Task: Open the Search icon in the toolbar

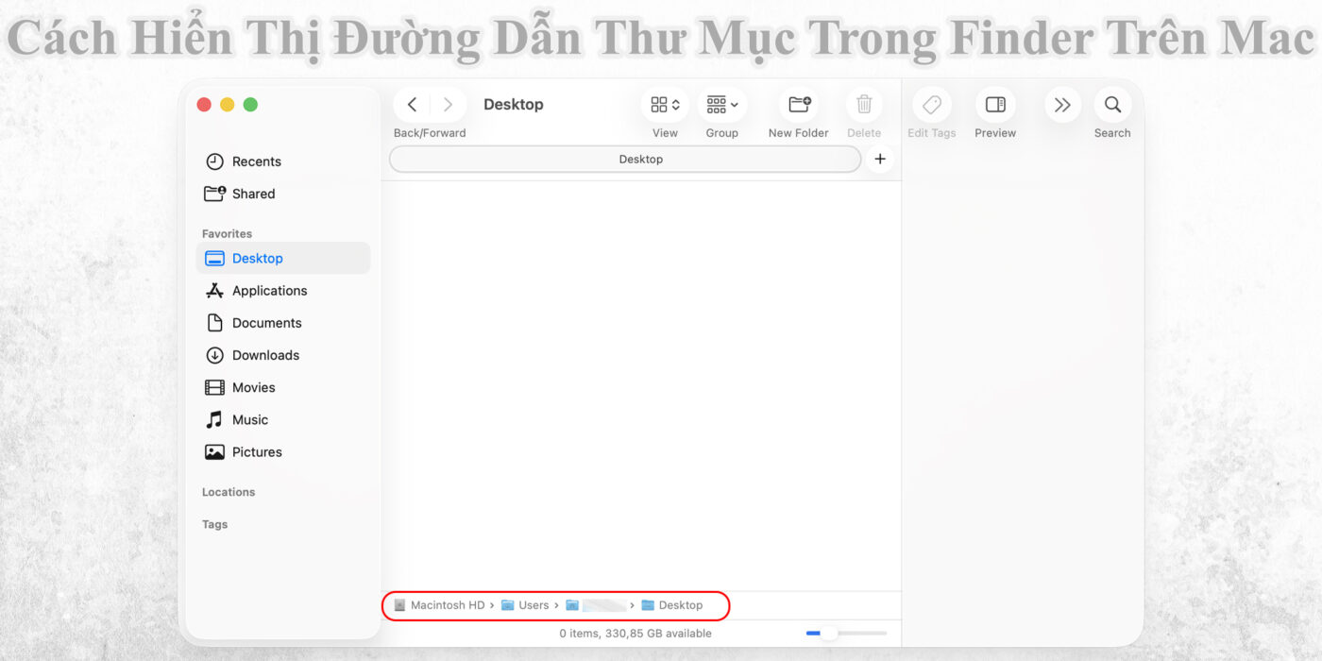Action: click(x=1111, y=104)
